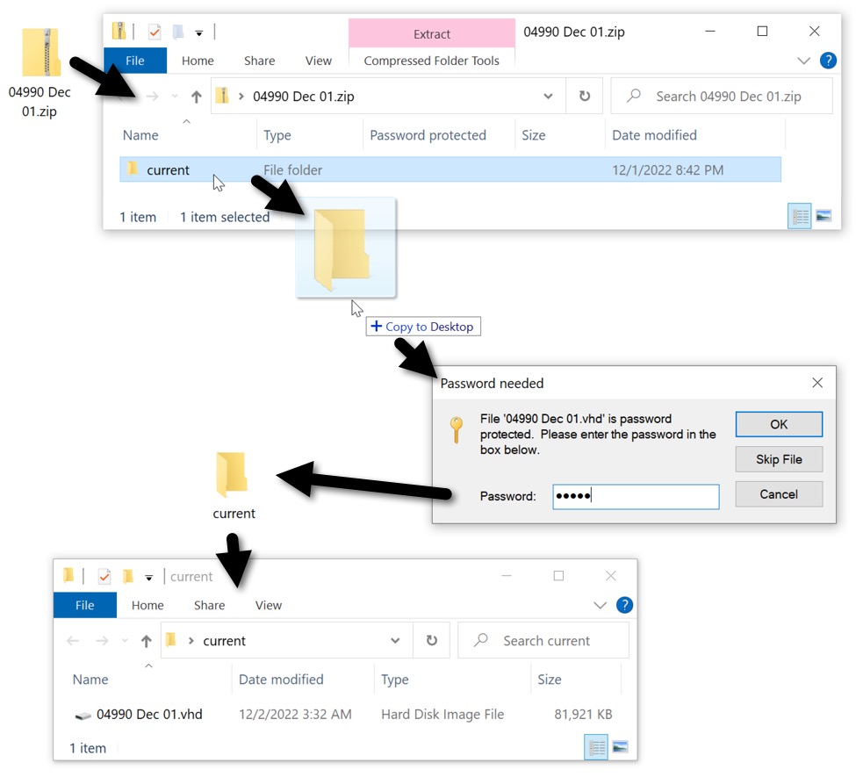The width and height of the screenshot is (856, 777).
Task: Select the 04990 Dec 01.vhd file
Action: 138,714
